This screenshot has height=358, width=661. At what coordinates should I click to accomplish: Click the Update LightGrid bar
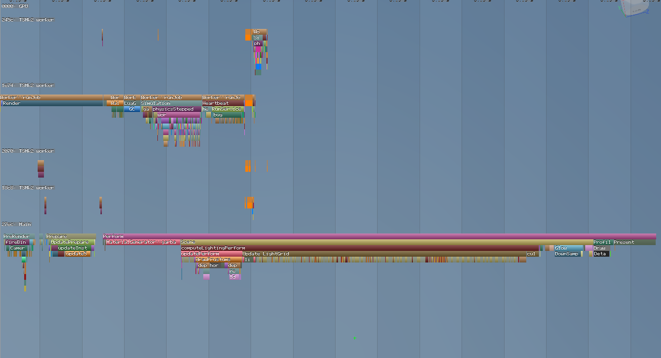[x=384, y=254]
